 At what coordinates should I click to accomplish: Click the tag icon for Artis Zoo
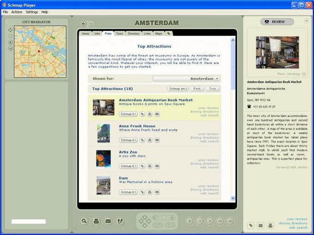click(x=142, y=166)
